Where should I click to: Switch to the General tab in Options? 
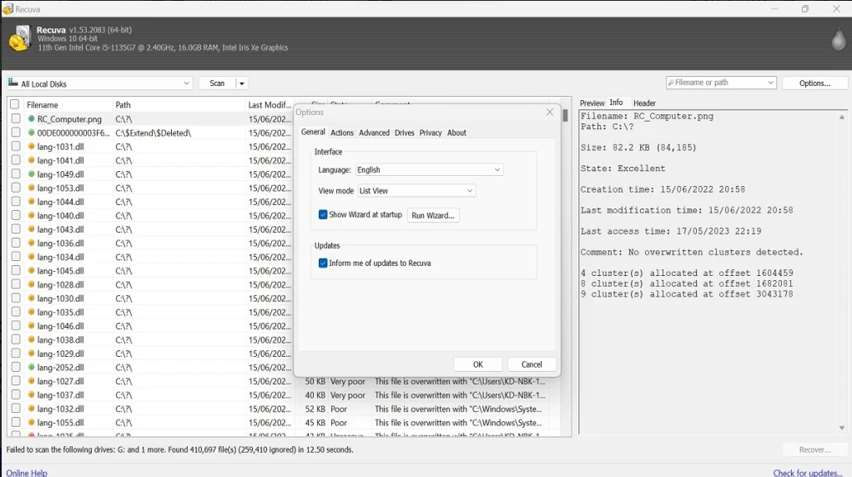313,132
